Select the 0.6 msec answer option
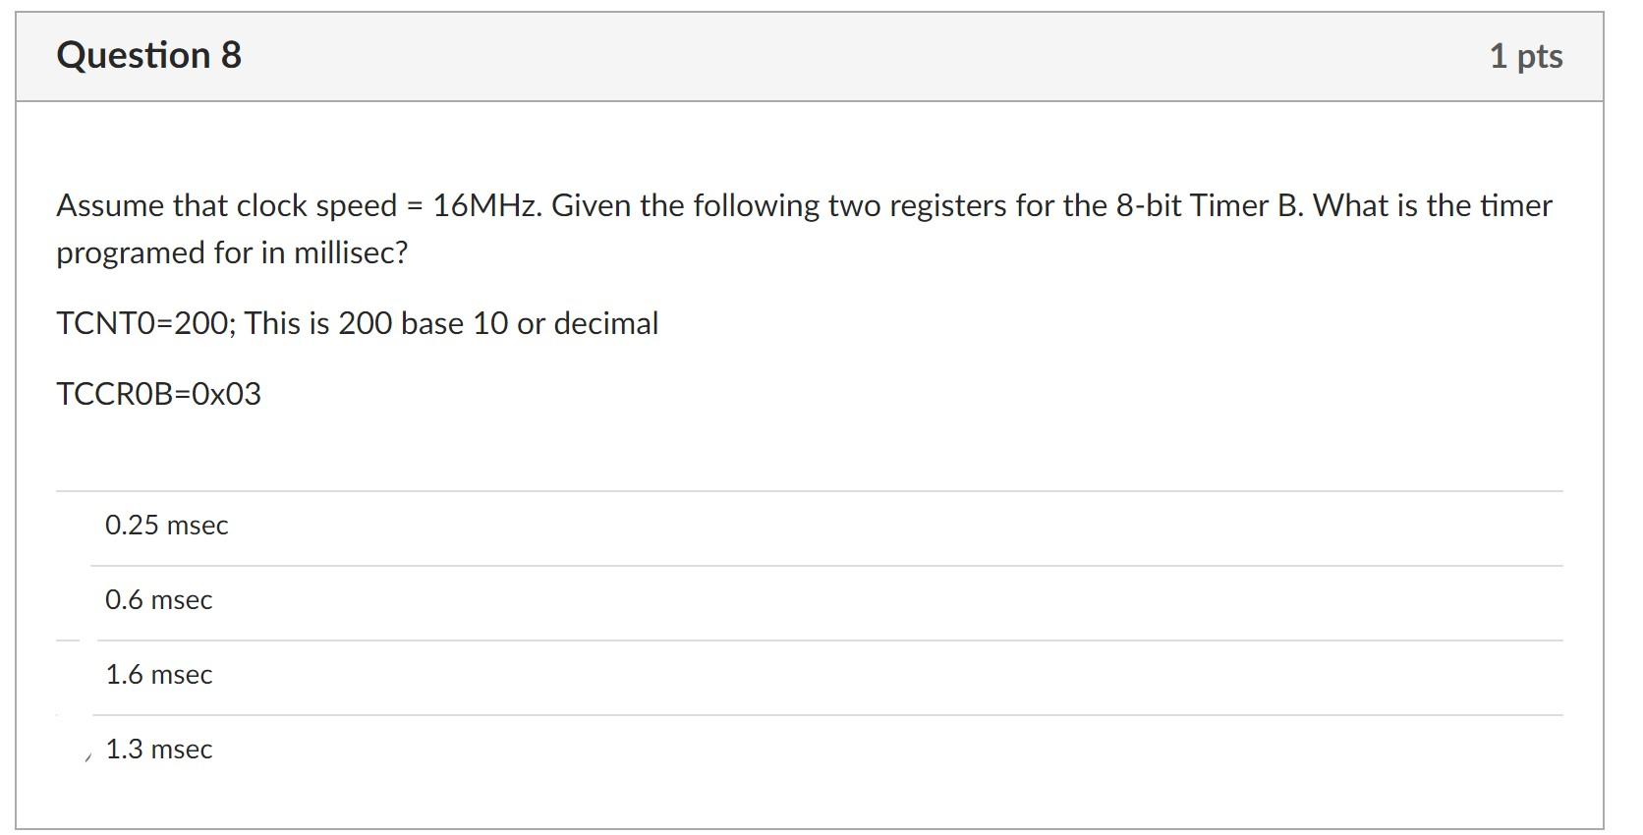Viewport: 1643px width, 835px height. click(159, 600)
